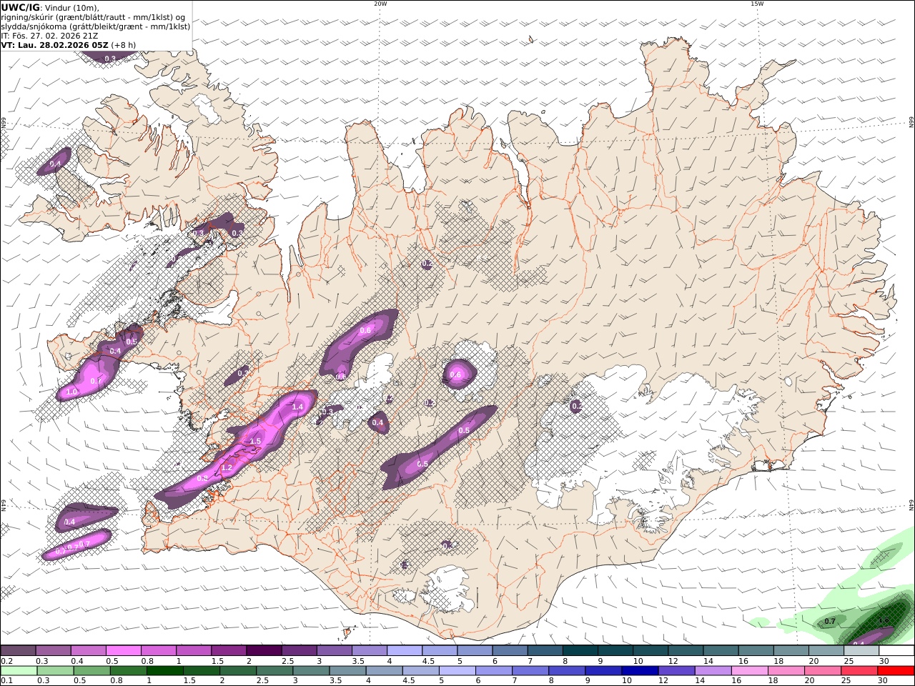
Task: Click the 1.5 snowfall value on map
Action: (255, 442)
